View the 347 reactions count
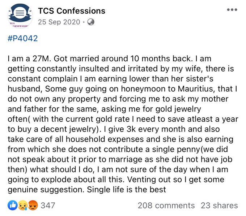This screenshot has height=216, width=246. [x=48, y=206]
